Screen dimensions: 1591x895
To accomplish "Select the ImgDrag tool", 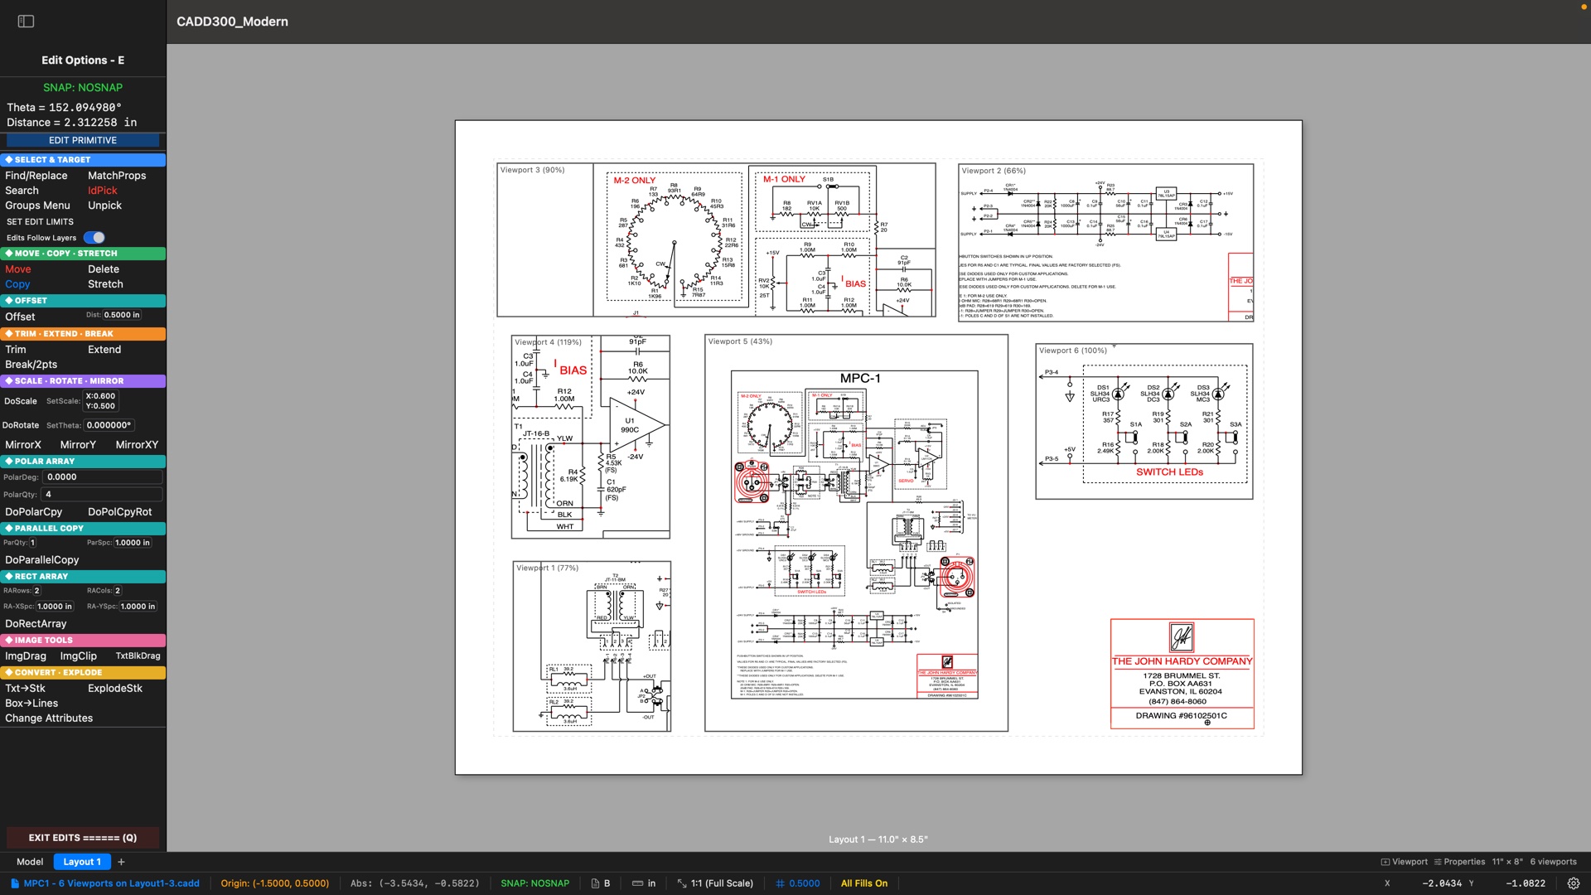I will [26, 656].
